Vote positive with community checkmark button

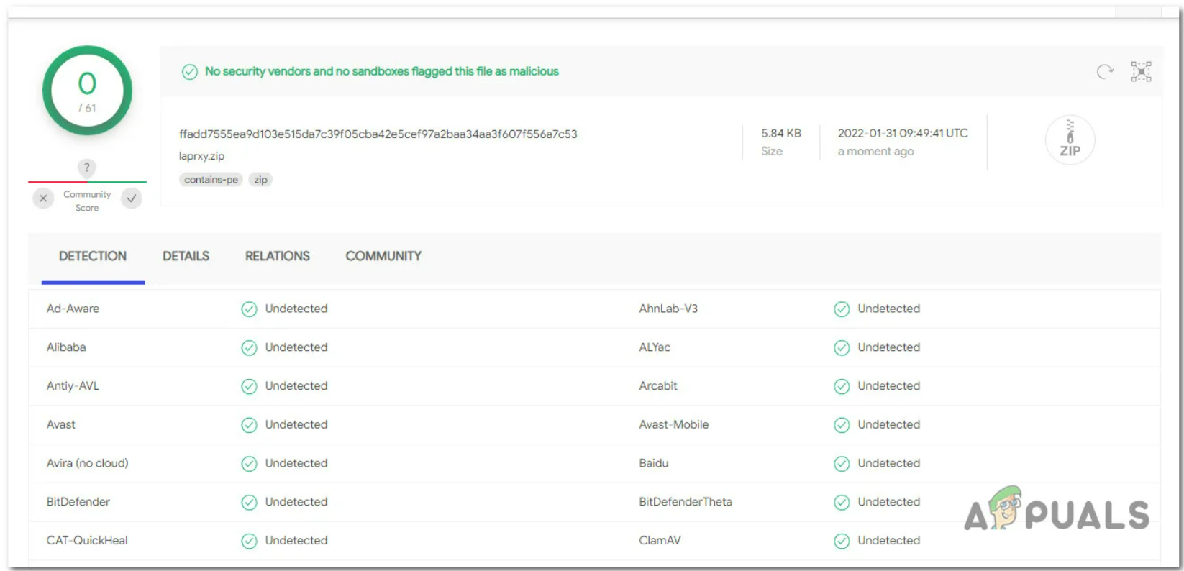[x=131, y=198]
